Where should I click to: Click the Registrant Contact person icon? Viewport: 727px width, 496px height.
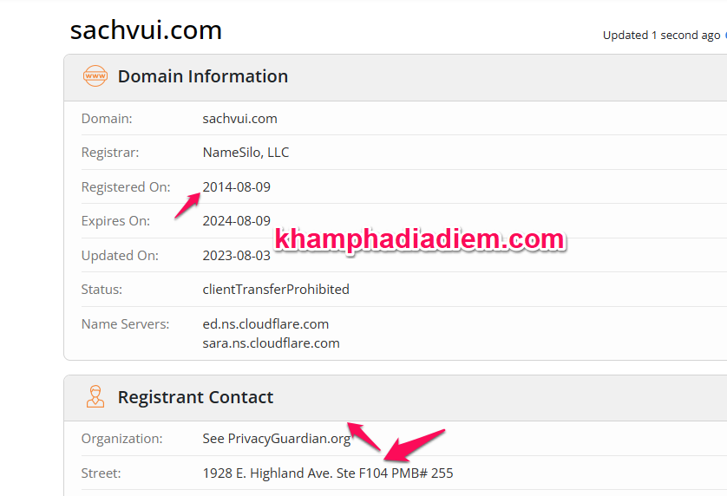[x=95, y=397]
